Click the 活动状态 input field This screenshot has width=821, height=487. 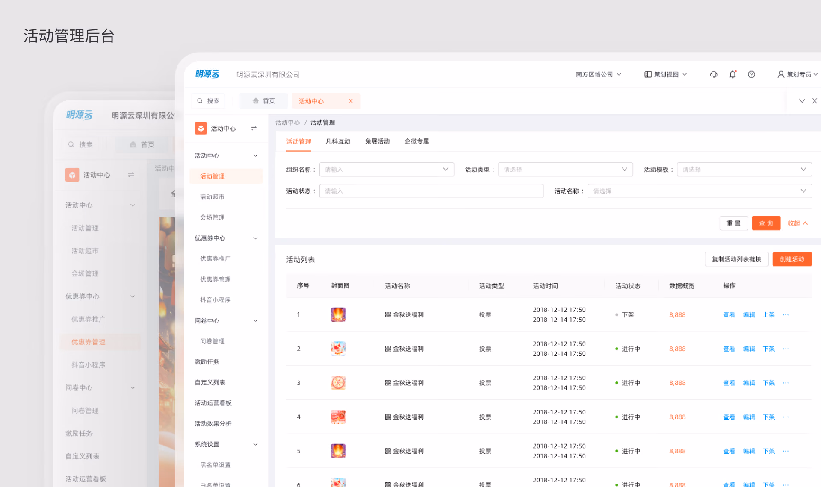[x=431, y=191]
